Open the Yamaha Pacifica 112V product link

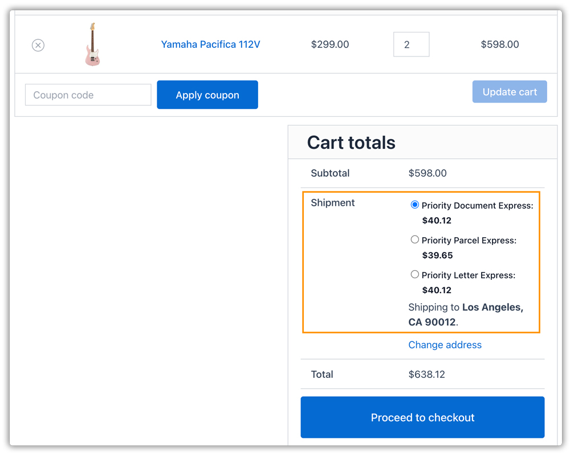(x=210, y=44)
